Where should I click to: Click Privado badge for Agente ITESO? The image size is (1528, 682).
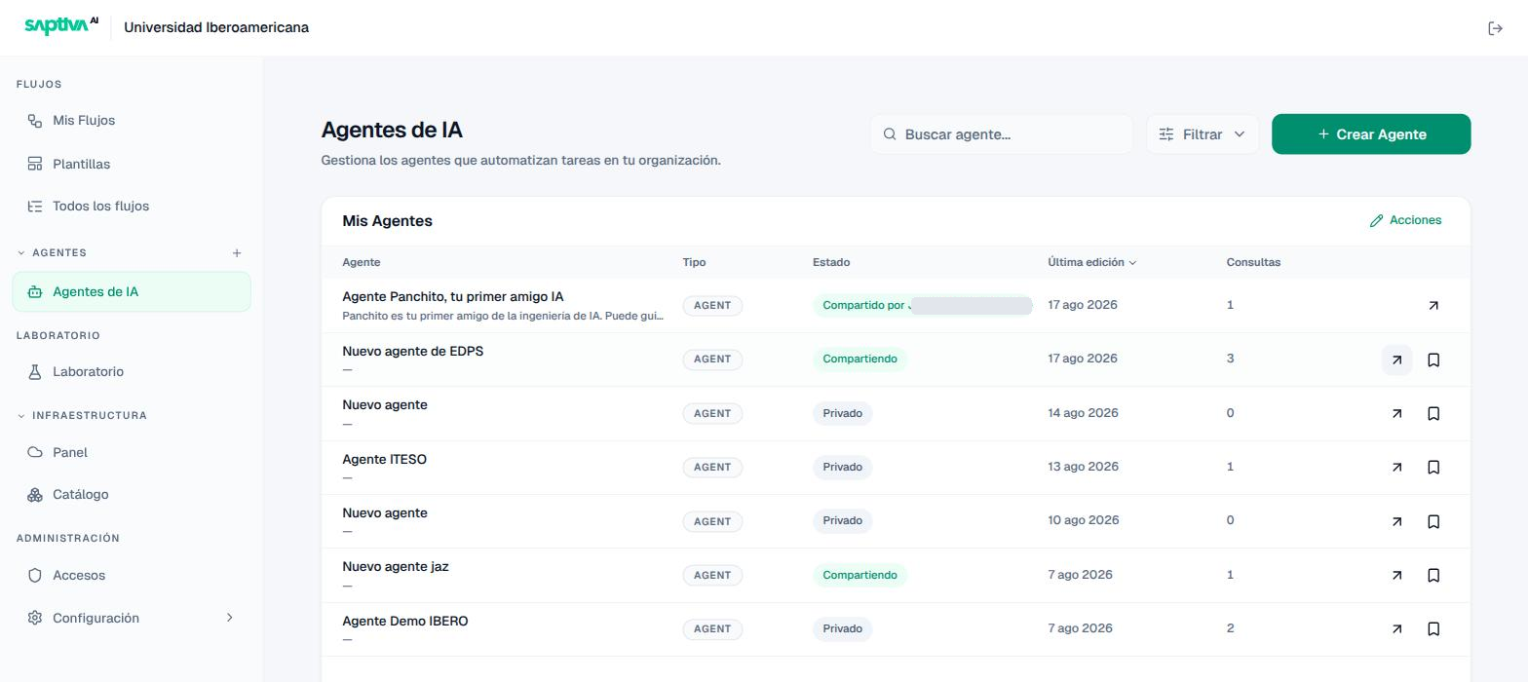(x=842, y=467)
